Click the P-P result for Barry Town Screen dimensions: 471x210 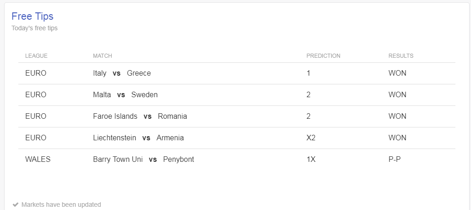(x=394, y=160)
